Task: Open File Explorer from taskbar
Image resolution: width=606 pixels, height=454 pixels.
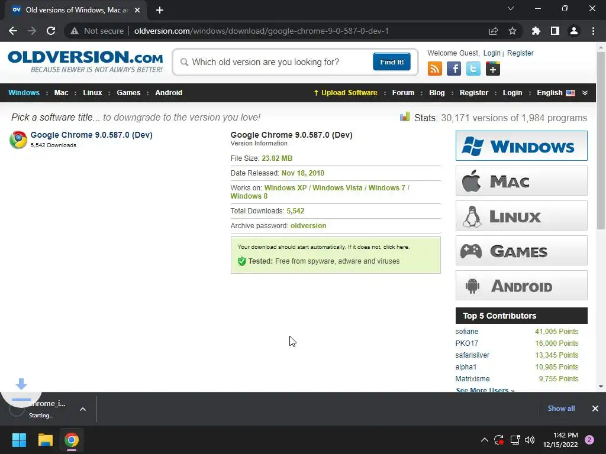Action: [45, 440]
